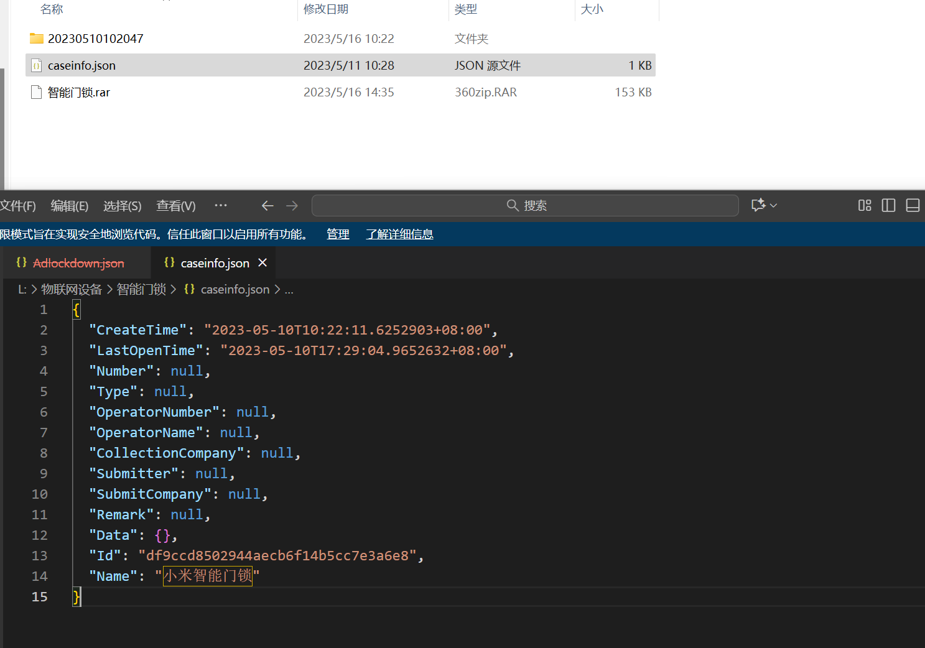925x648 pixels.
Task: Open the 文件(F) menu
Action: tap(17, 206)
